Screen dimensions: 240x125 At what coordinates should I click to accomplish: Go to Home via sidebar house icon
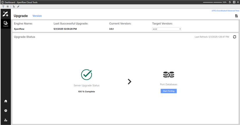tap(6, 101)
